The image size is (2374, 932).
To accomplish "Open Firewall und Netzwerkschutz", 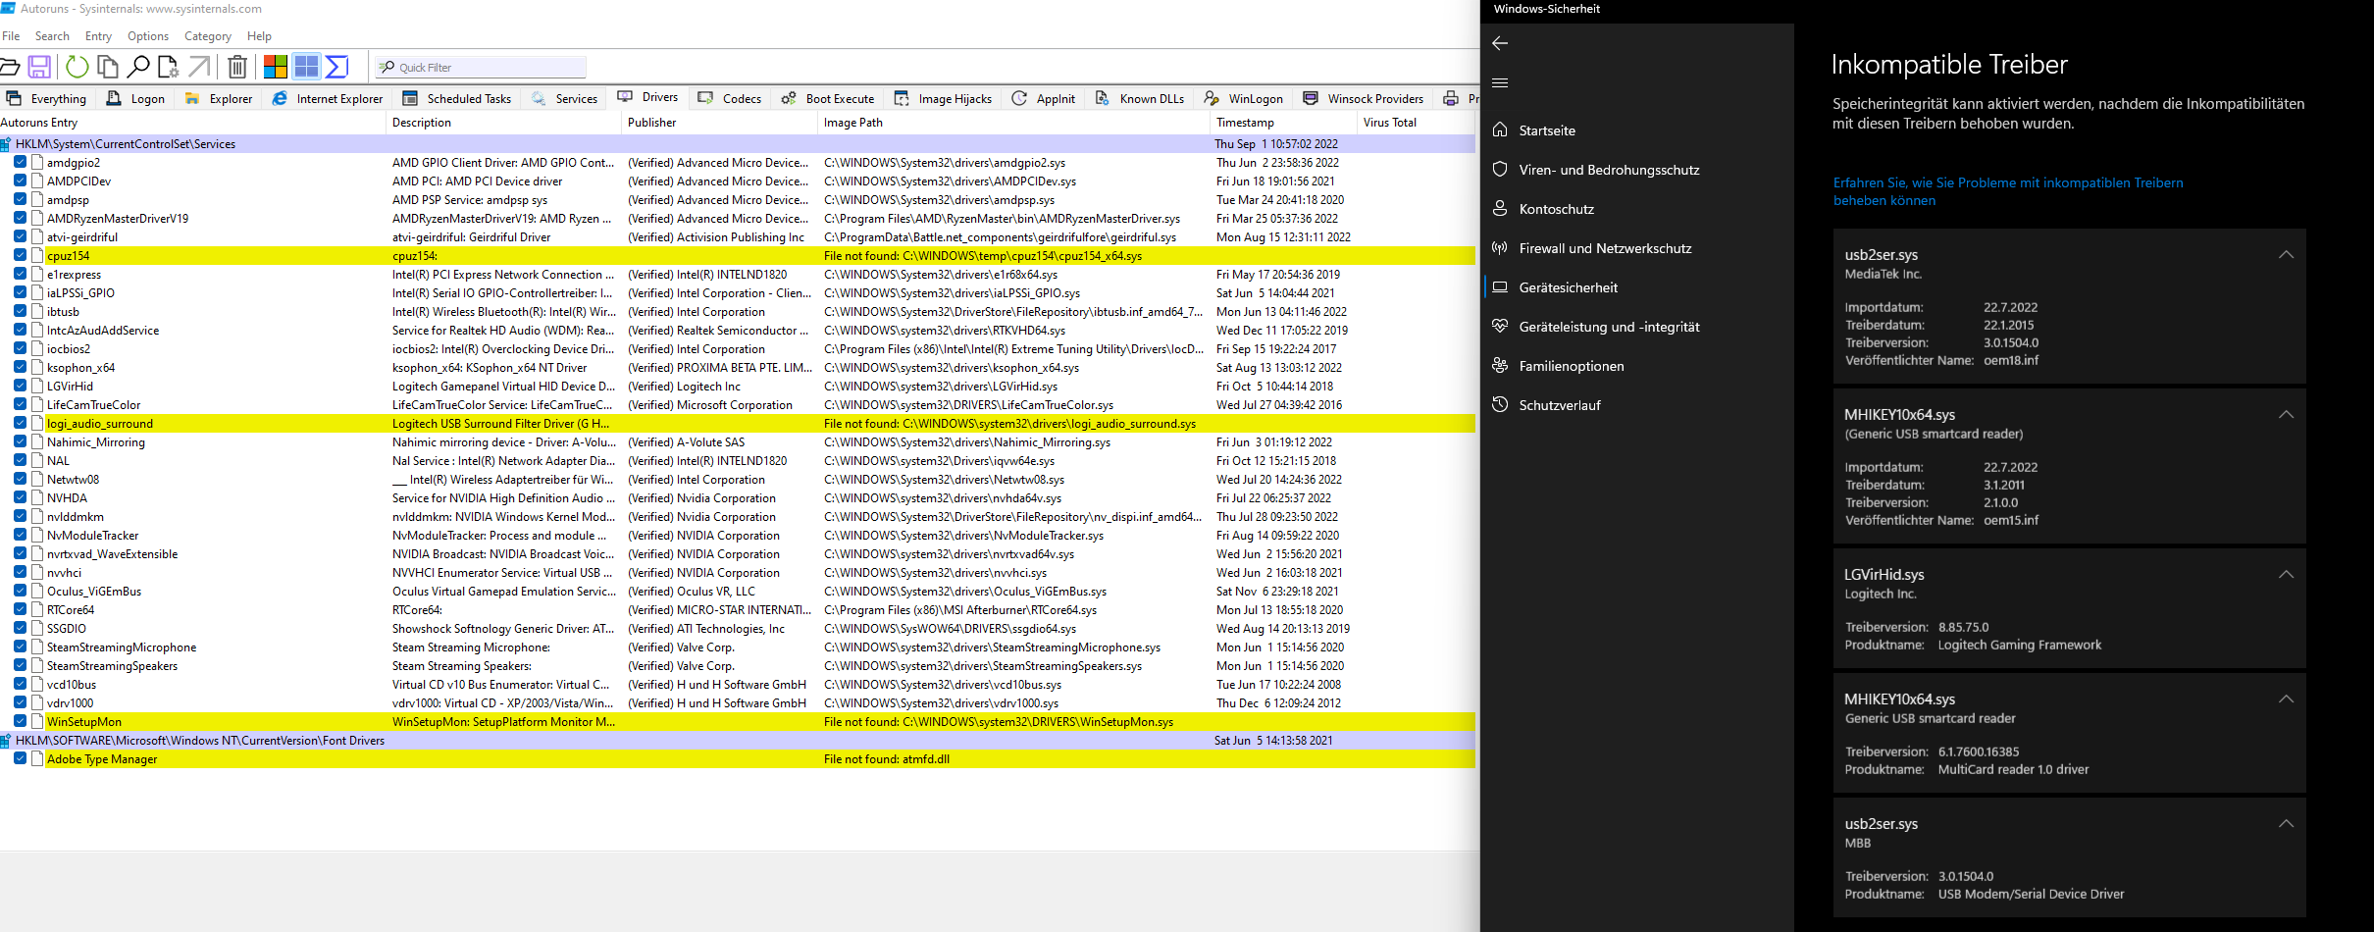I will (1605, 248).
